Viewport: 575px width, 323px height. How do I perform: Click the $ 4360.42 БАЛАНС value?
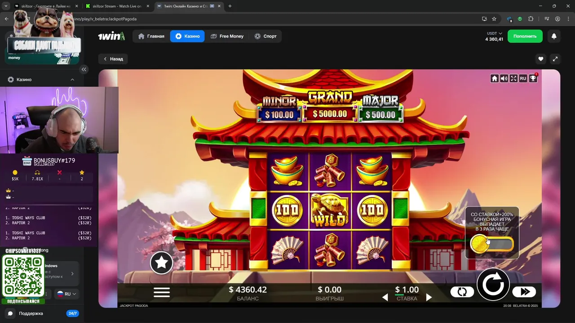tap(248, 290)
